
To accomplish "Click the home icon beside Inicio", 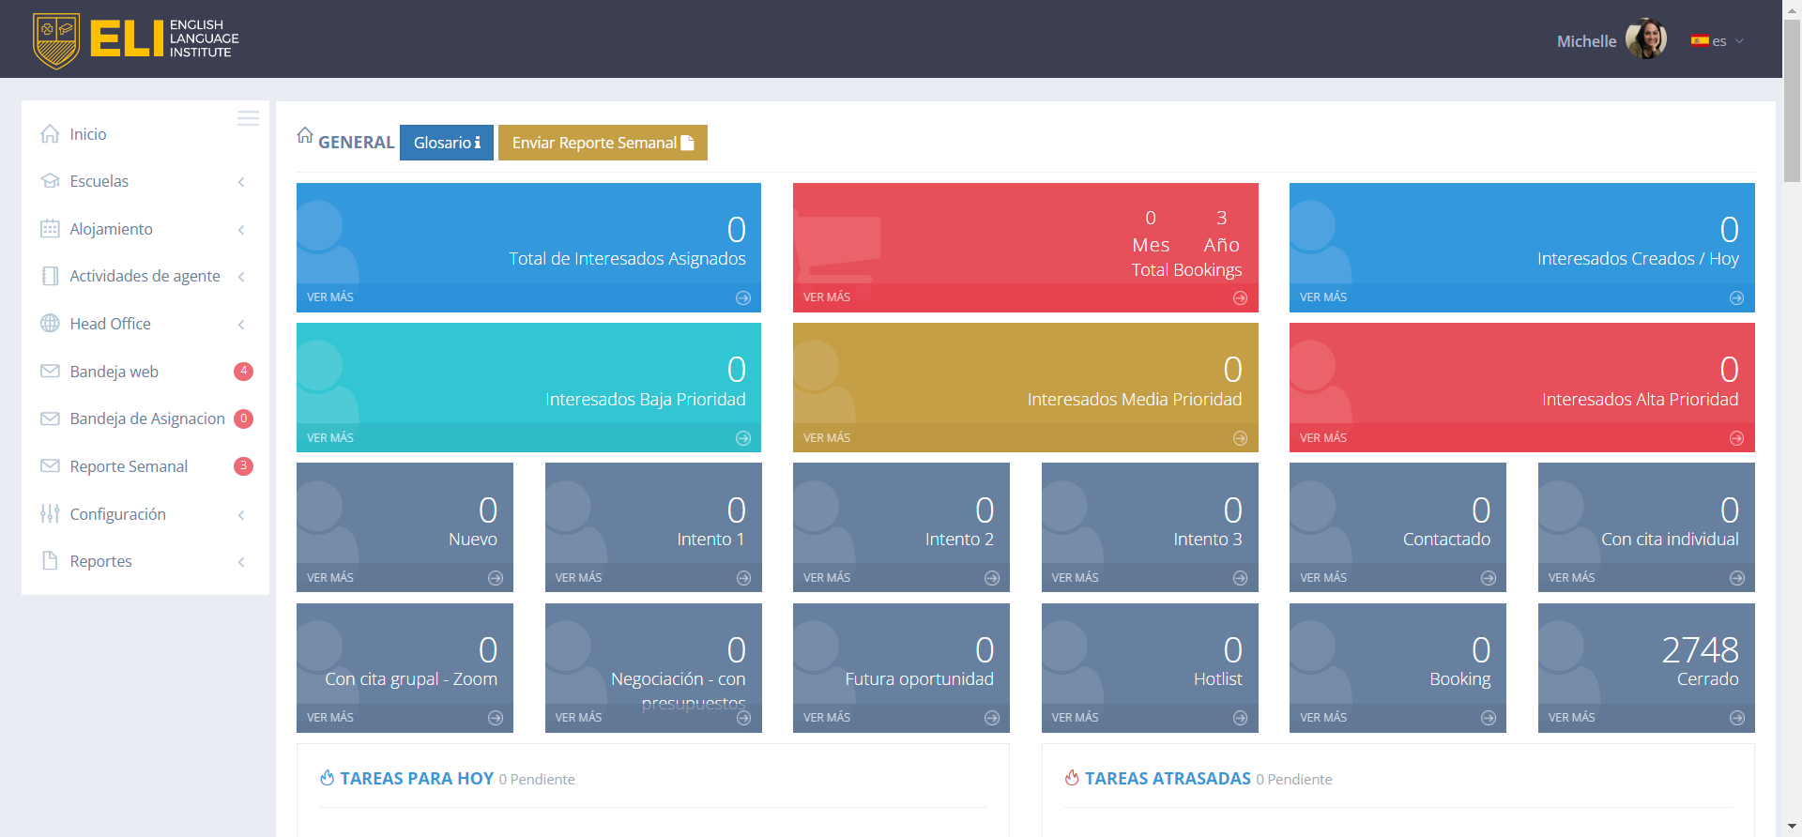I will [x=50, y=134].
